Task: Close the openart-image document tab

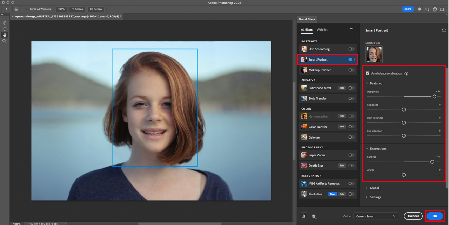Action: click(x=13, y=16)
